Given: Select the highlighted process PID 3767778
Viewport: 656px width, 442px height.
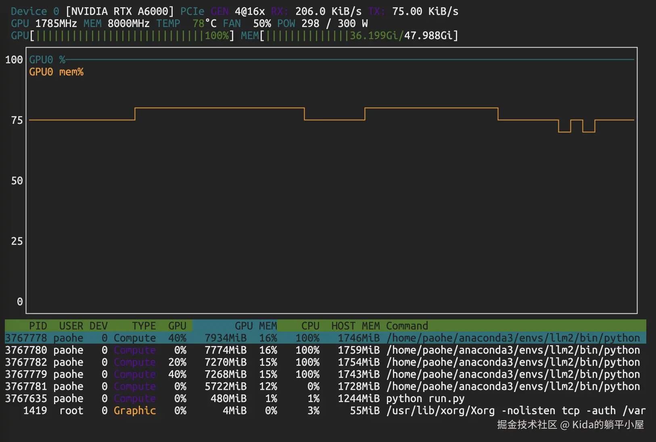Looking at the screenshot, I should (326, 338).
